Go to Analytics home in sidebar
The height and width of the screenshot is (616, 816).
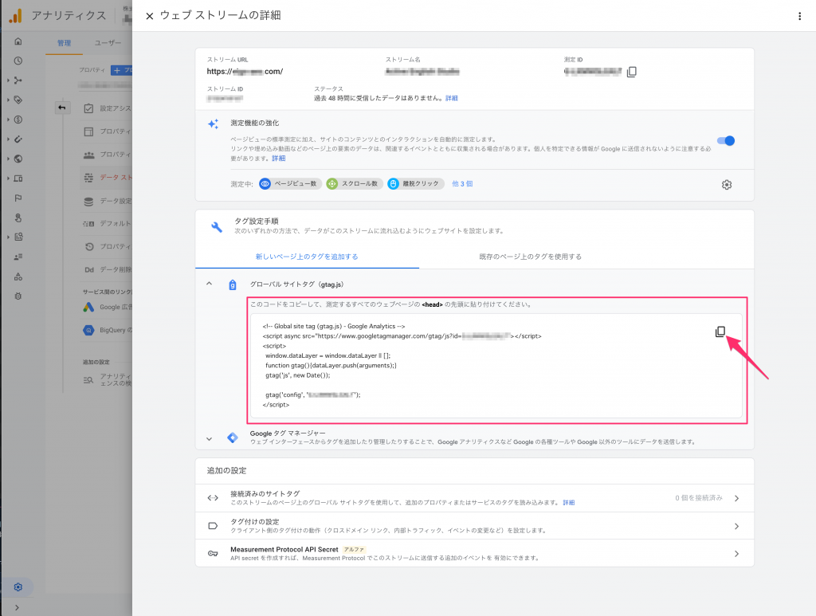point(18,41)
